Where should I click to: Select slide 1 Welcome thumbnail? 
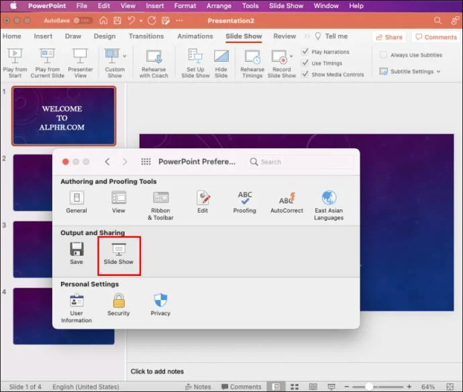tap(64, 116)
